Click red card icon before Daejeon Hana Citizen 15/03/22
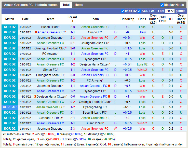The image size is (188, 148). pos(35,97)
